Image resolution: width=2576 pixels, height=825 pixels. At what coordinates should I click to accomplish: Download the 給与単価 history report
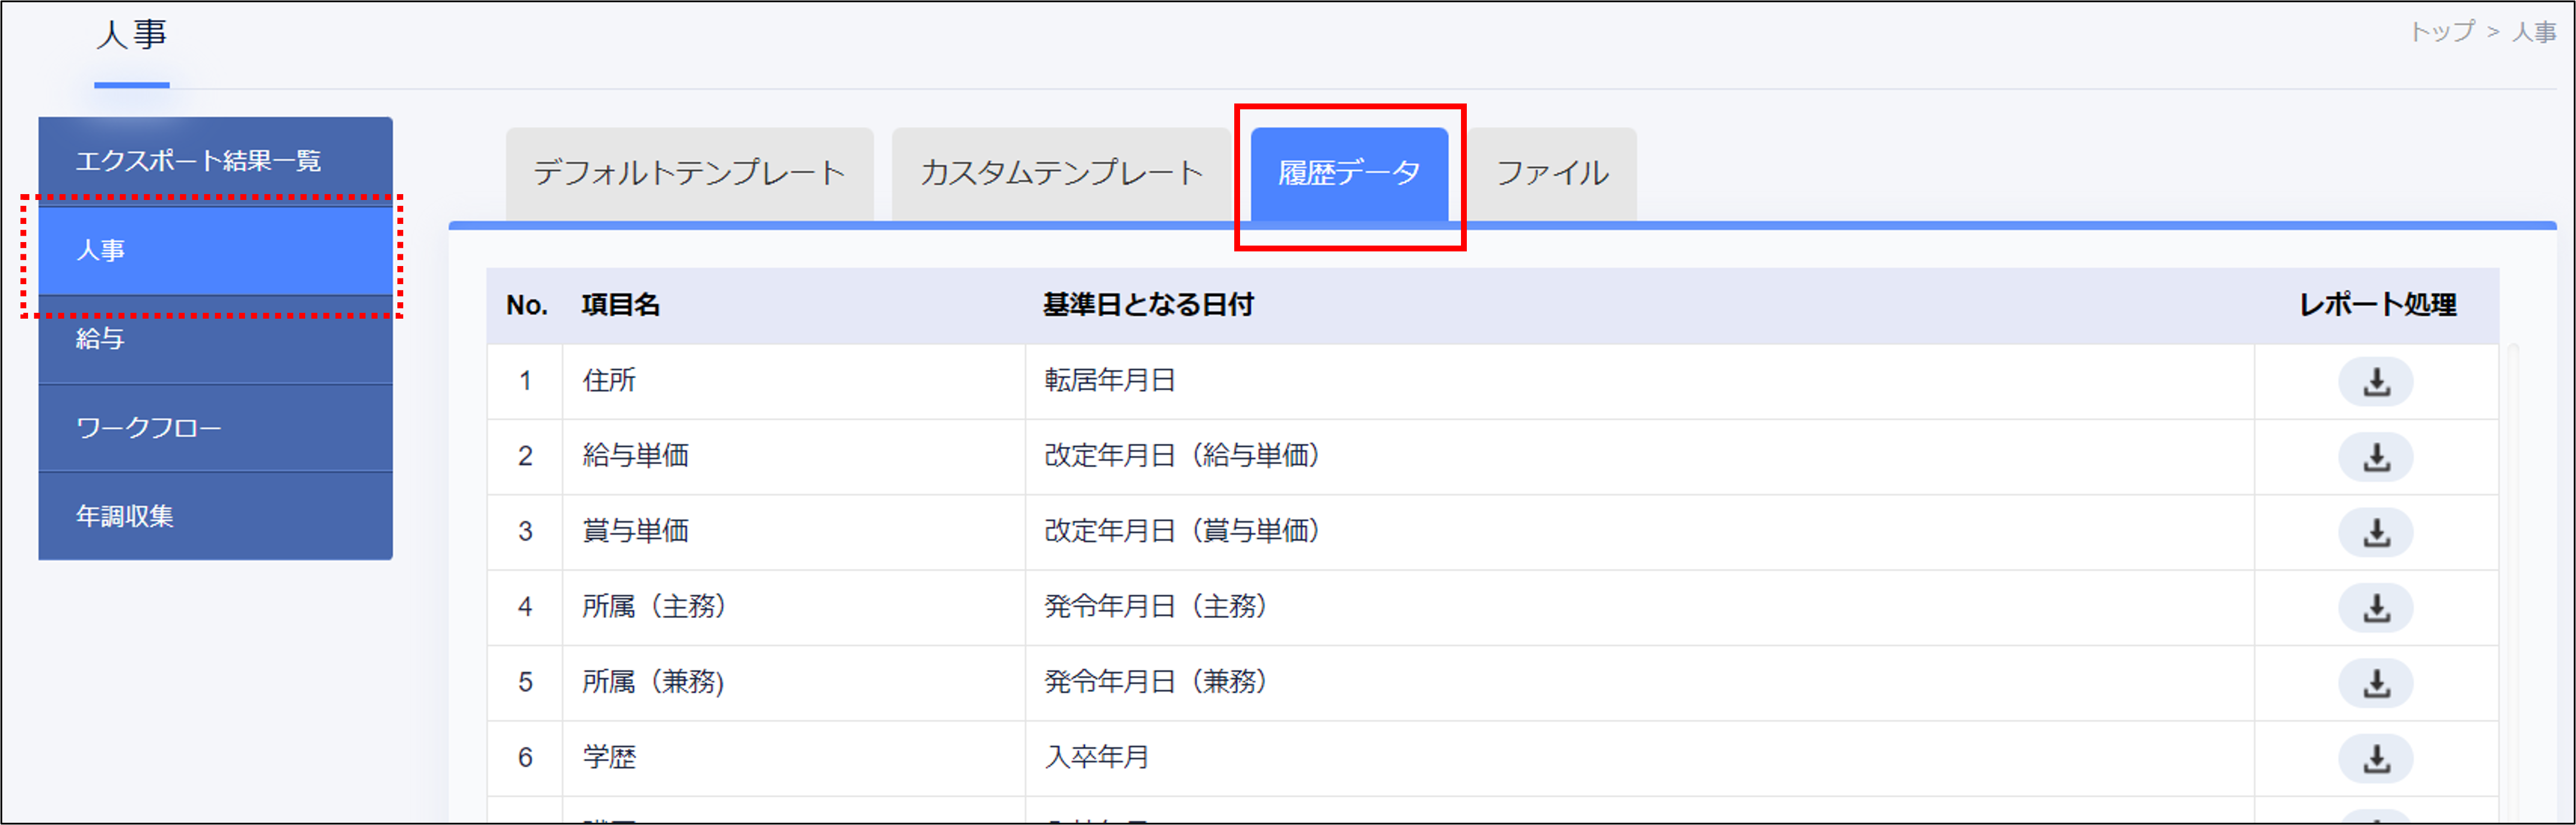tap(2375, 457)
